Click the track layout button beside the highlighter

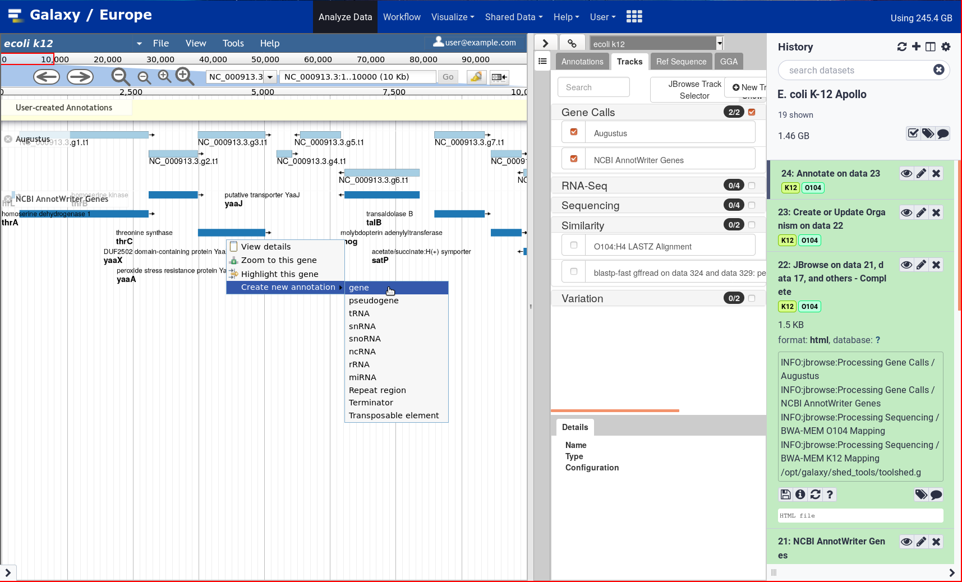pos(499,77)
